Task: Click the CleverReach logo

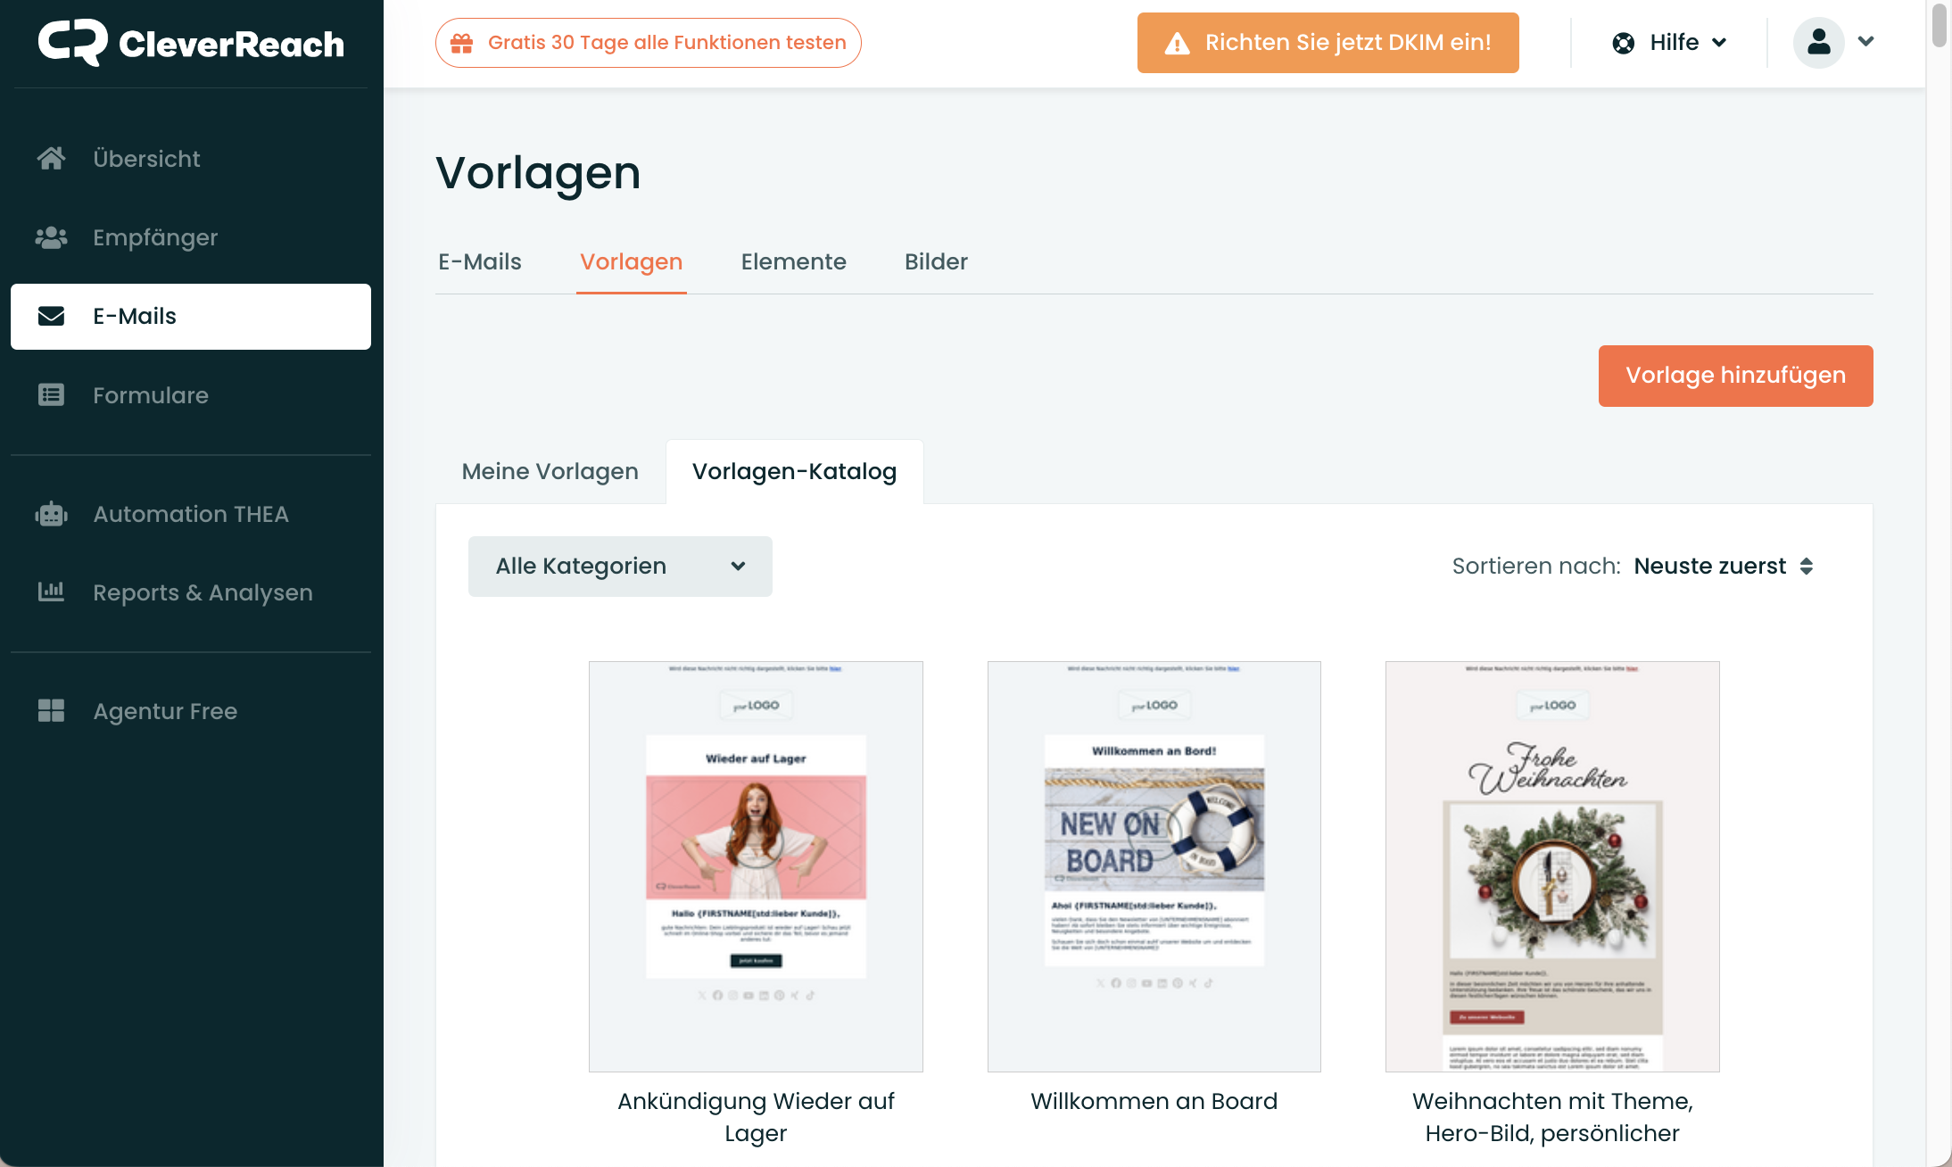Action: (x=191, y=43)
